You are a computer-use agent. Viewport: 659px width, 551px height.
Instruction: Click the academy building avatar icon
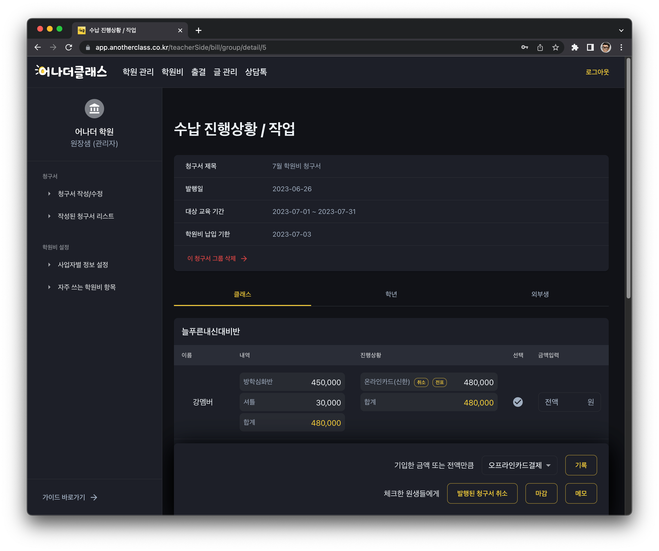coord(94,108)
